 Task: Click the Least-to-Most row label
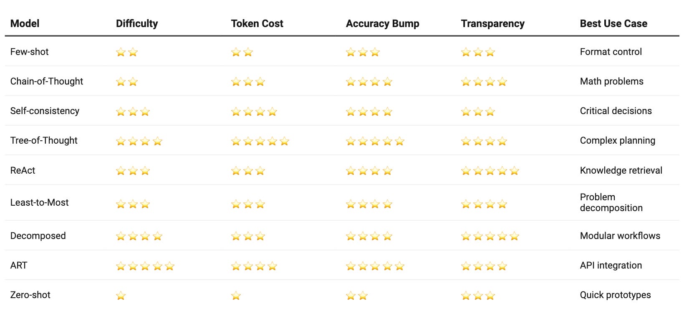coord(39,202)
